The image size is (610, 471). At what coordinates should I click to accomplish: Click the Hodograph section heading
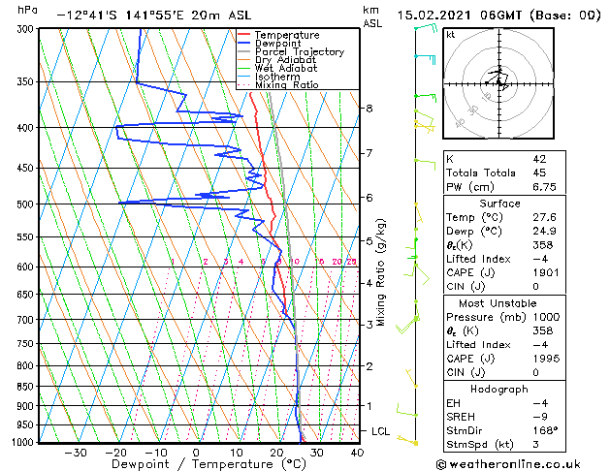499,389
